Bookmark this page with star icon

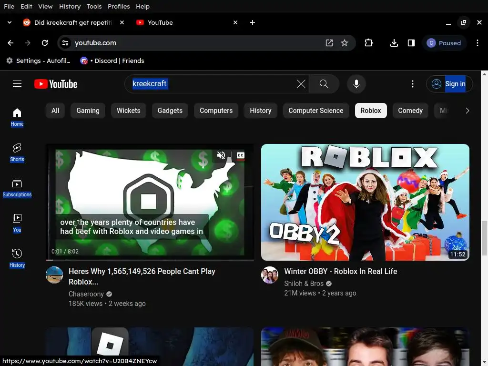click(345, 43)
